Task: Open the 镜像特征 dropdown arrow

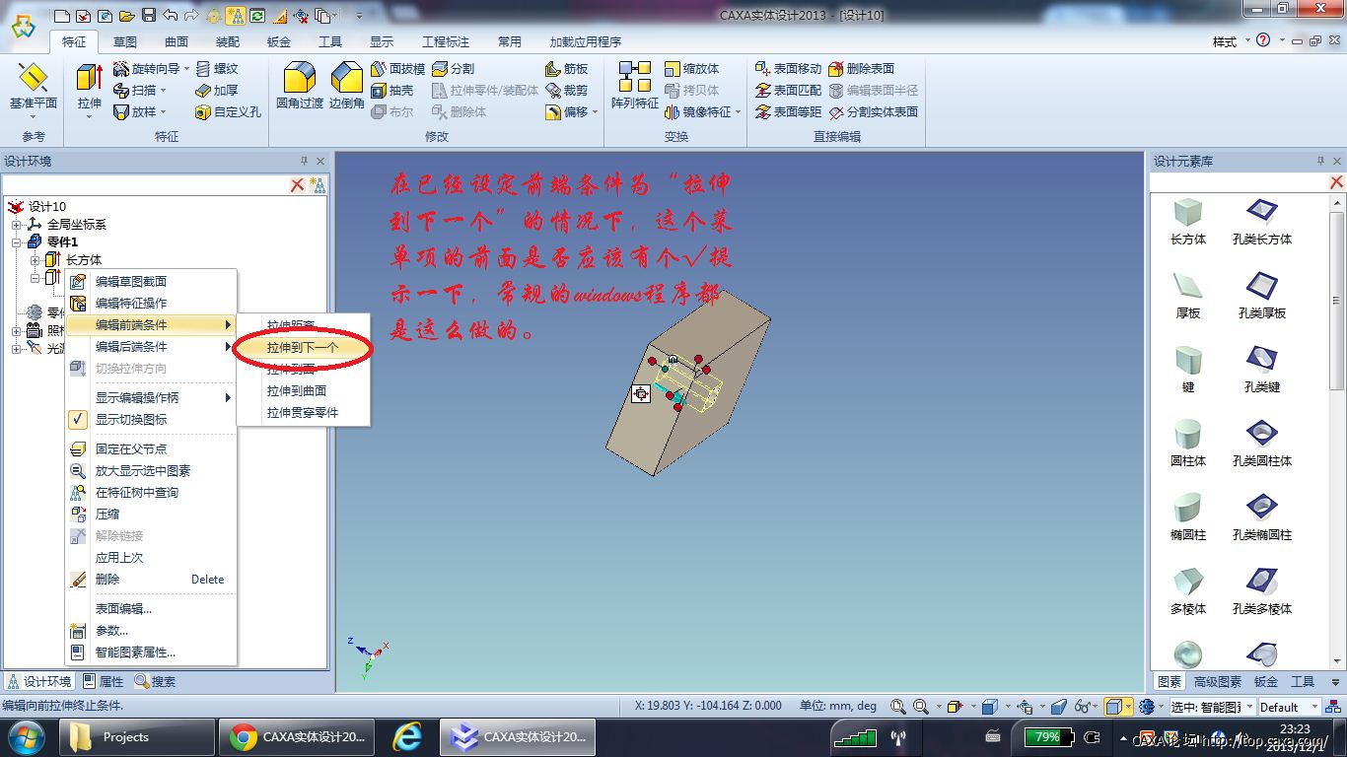Action: tap(739, 112)
